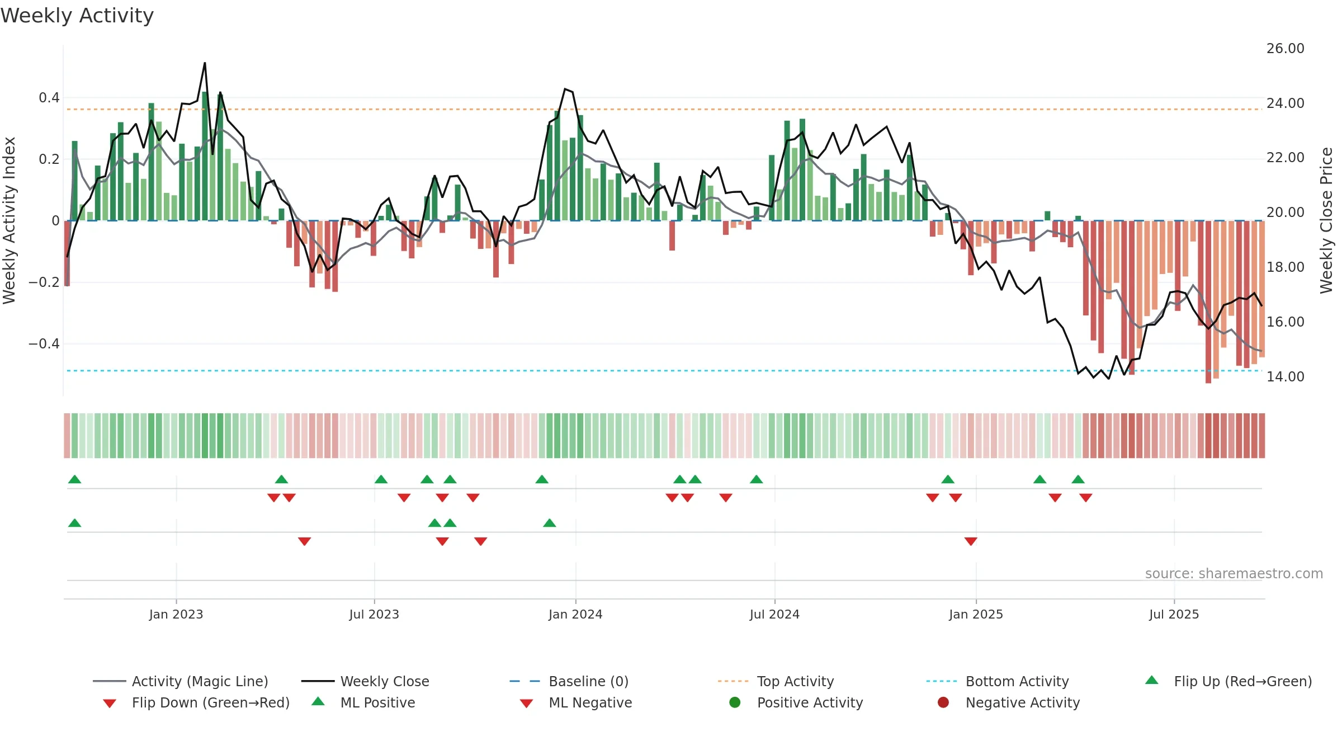1342x755 pixels.
Task: Click the Jul 2023 axis label
Action: tap(374, 614)
